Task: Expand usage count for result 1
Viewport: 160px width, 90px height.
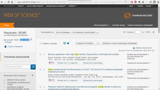Action: (139, 63)
